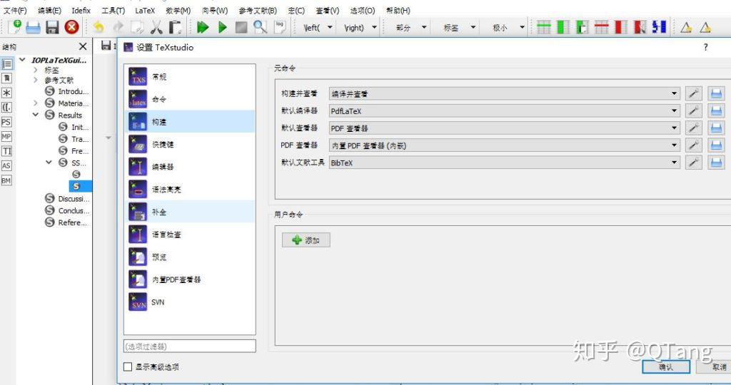
Task: Click the Build & View double-arrow icon
Action: (203, 28)
